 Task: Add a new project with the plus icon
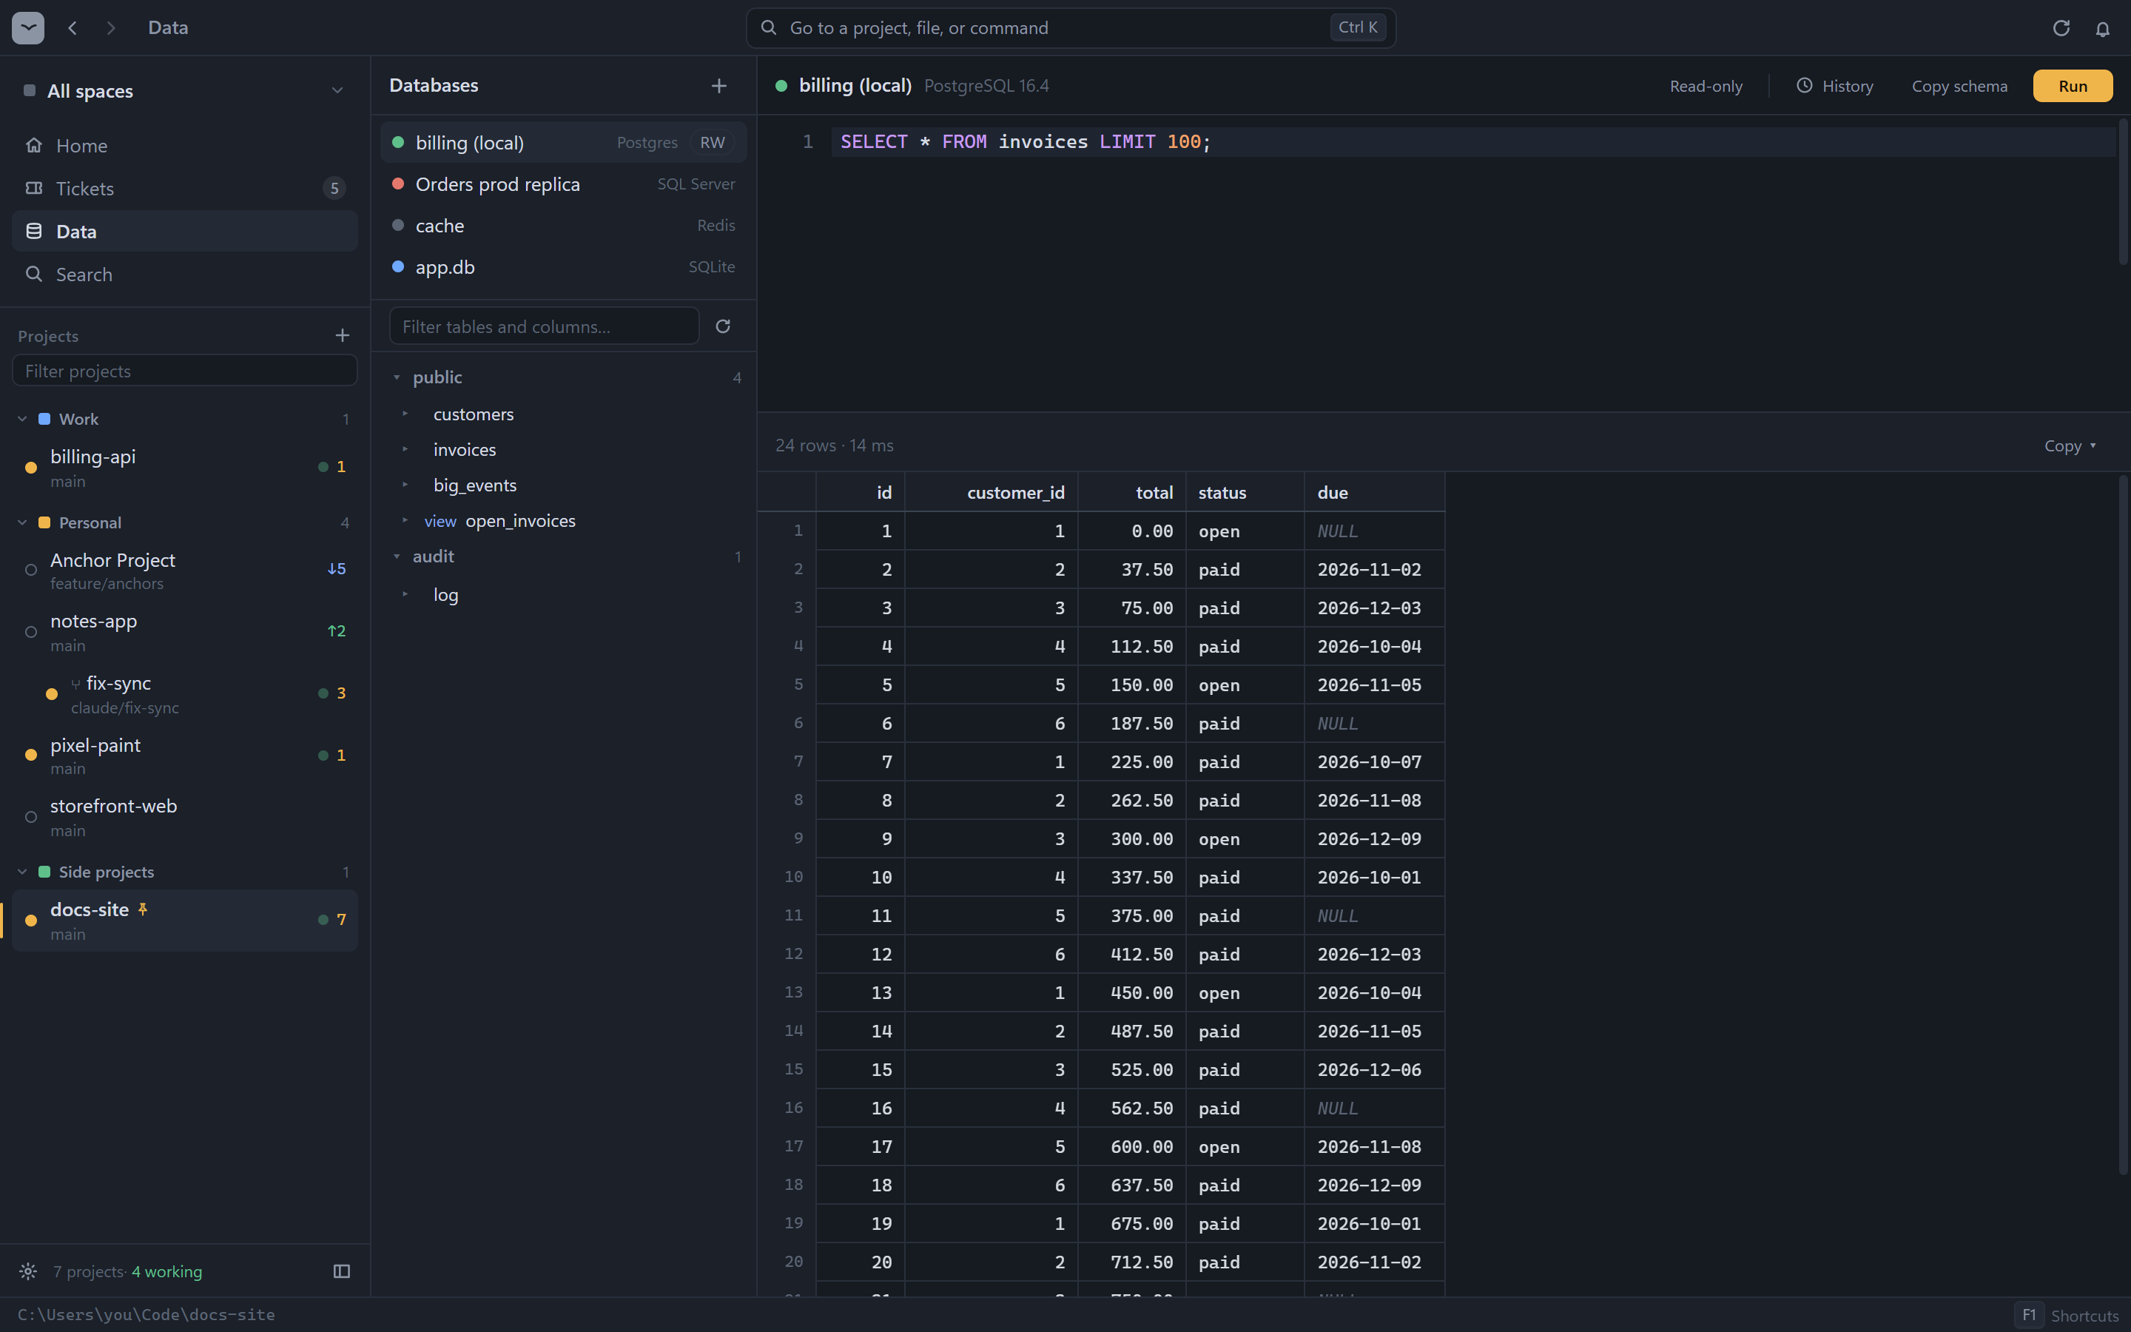click(x=343, y=336)
